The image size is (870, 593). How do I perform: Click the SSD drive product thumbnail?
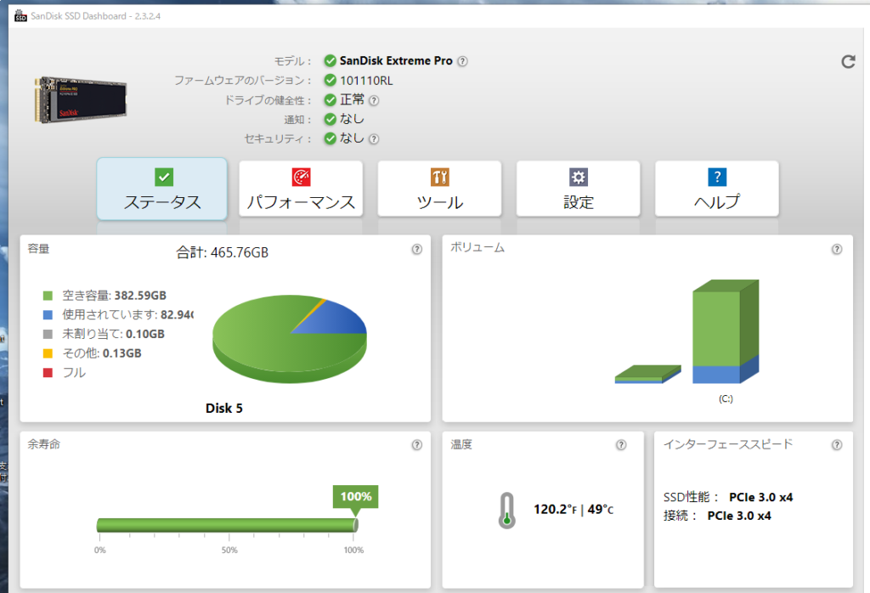(81, 99)
